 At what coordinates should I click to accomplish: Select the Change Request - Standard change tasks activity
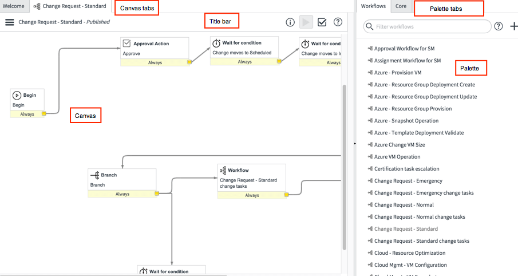pos(252,181)
